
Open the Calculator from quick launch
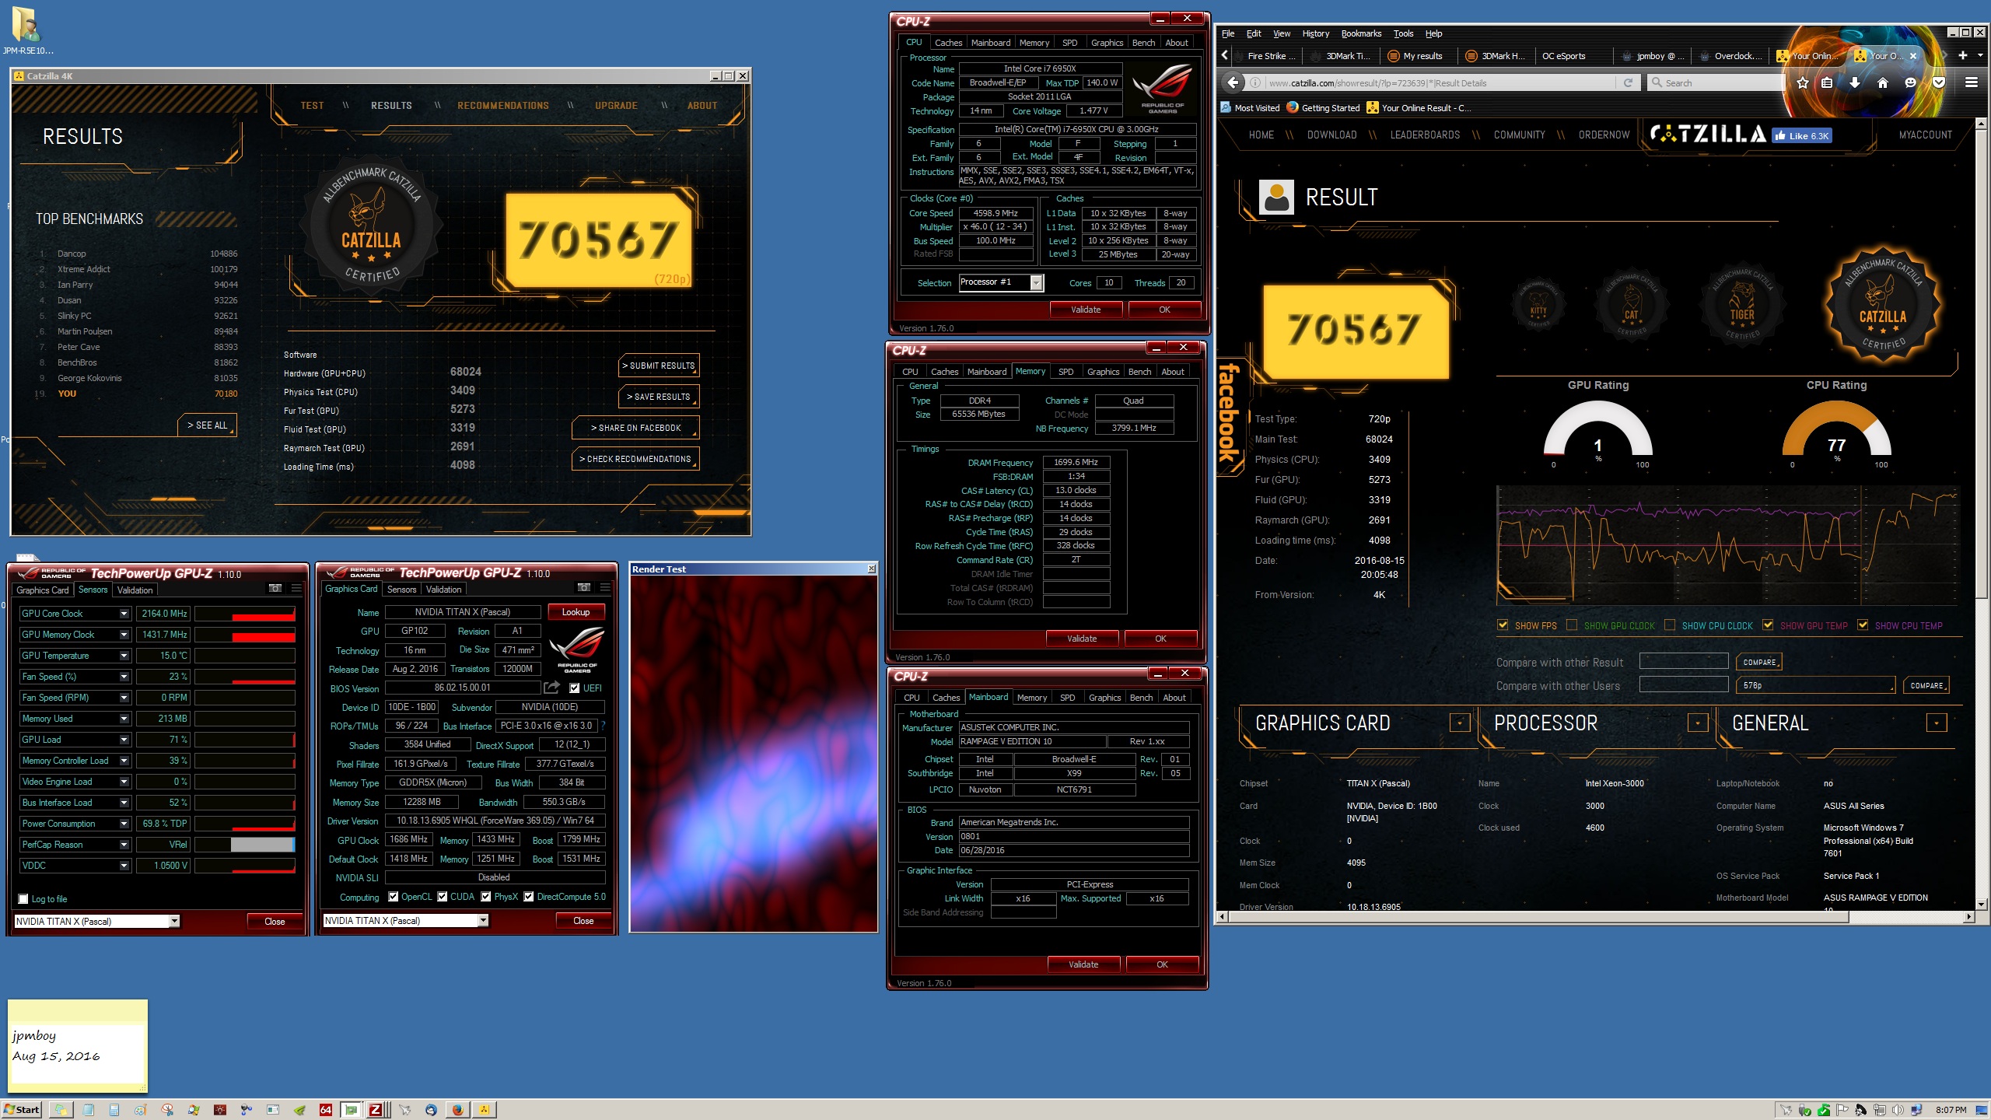pyautogui.click(x=114, y=1110)
